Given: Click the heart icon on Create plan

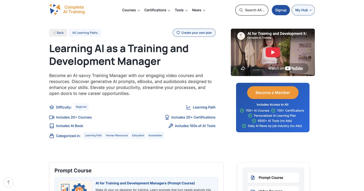Looking at the screenshot, I should coord(178,33).
